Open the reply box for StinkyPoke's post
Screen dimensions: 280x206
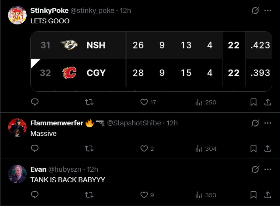(x=35, y=102)
